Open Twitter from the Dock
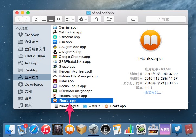The image size is (196, 137). tap(177, 129)
